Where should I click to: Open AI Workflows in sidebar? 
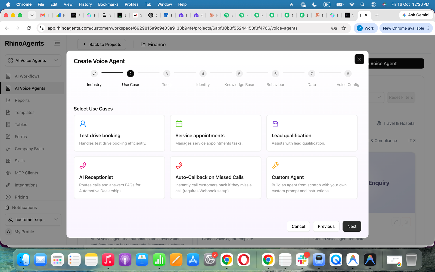(27, 76)
